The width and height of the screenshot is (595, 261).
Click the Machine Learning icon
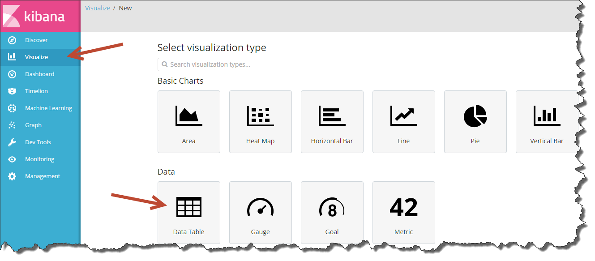click(12, 108)
